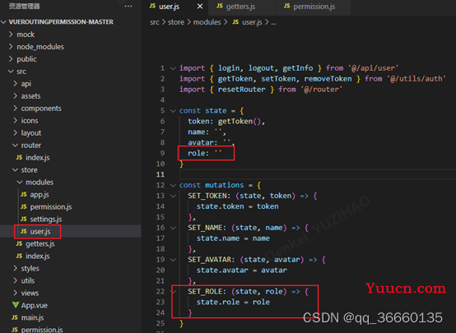Screen dimensions: 456x333
Task: Place cursor on 'role' in line 9
Action: 196,153
